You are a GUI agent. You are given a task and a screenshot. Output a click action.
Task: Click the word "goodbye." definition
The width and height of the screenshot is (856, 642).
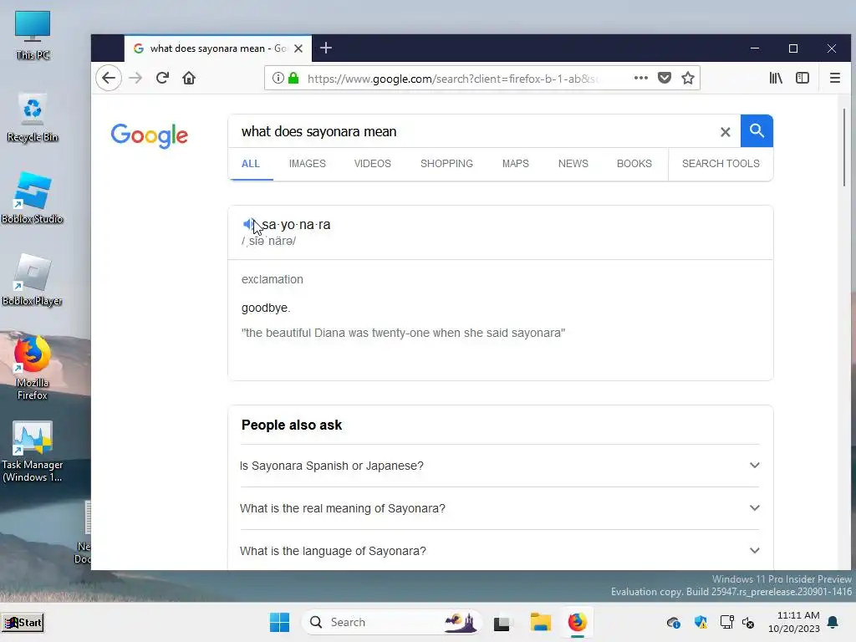coord(266,308)
